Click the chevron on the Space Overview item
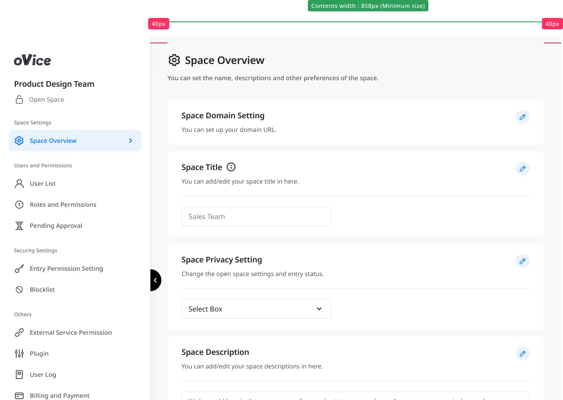 point(131,141)
